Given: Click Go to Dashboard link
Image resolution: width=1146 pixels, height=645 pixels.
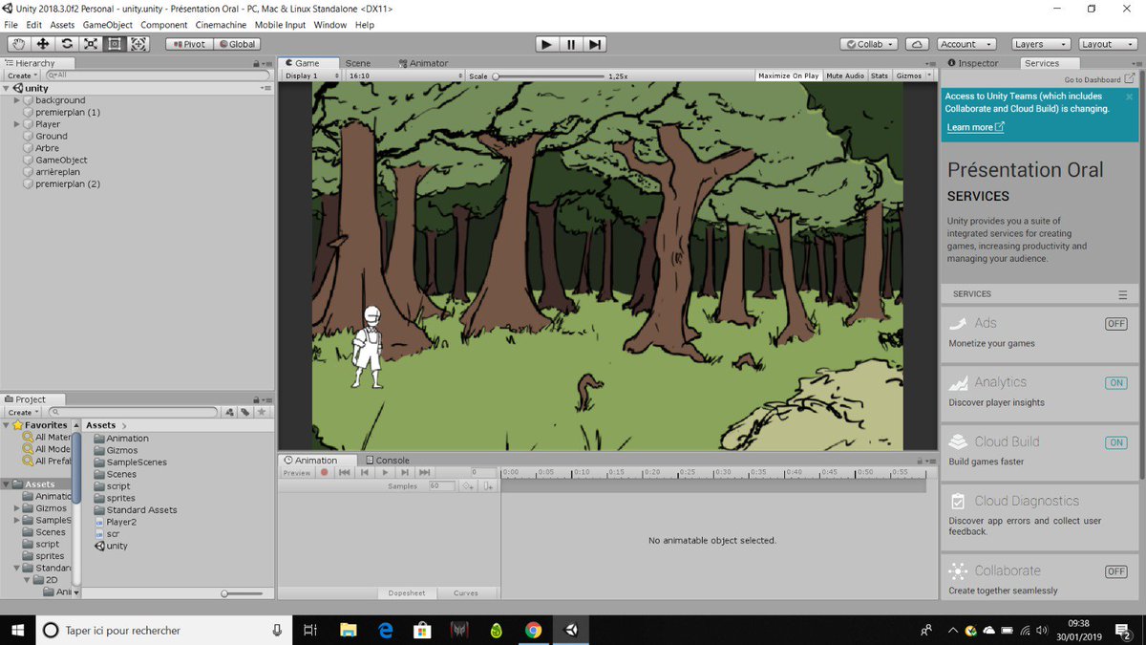Looking at the screenshot, I should pyautogui.click(x=1099, y=79).
